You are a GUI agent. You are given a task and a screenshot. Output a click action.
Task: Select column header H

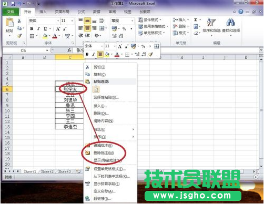(181, 57)
